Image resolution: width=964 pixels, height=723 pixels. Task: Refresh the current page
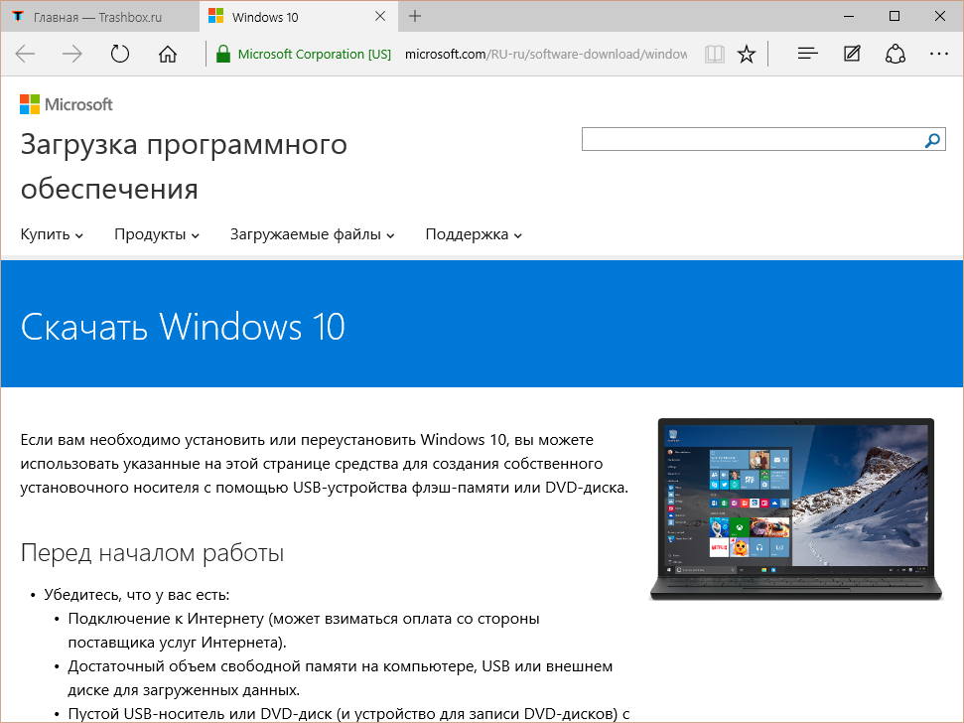coord(120,55)
